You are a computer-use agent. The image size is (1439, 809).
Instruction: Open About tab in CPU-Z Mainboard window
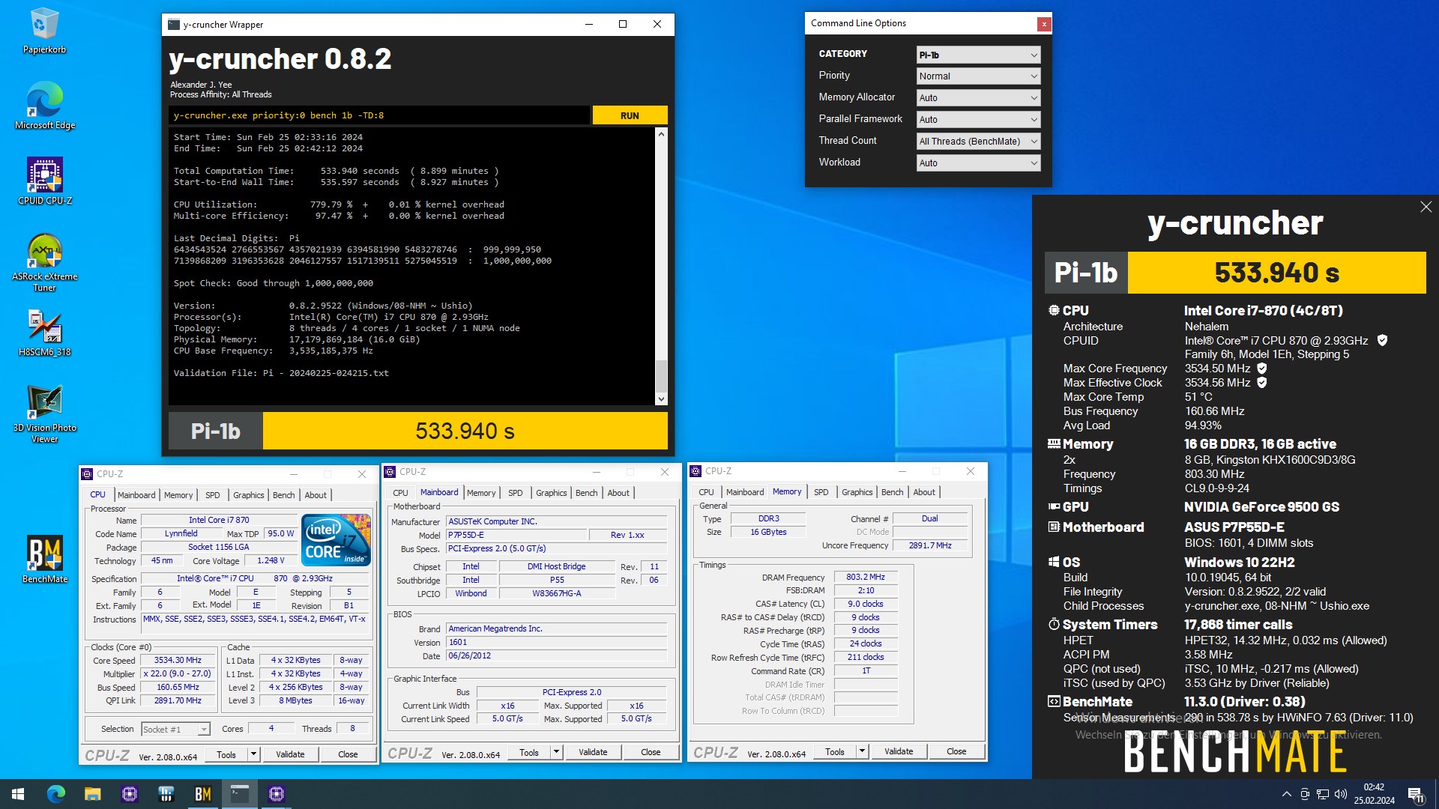click(x=618, y=493)
